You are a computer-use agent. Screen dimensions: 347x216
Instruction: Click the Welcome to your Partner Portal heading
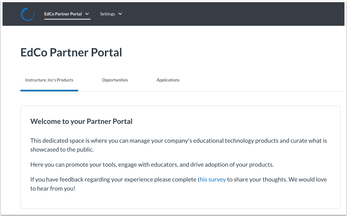click(x=81, y=121)
